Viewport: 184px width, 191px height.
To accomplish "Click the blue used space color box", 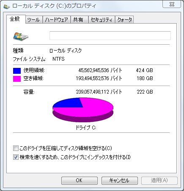I will pyautogui.click(x=17, y=71).
